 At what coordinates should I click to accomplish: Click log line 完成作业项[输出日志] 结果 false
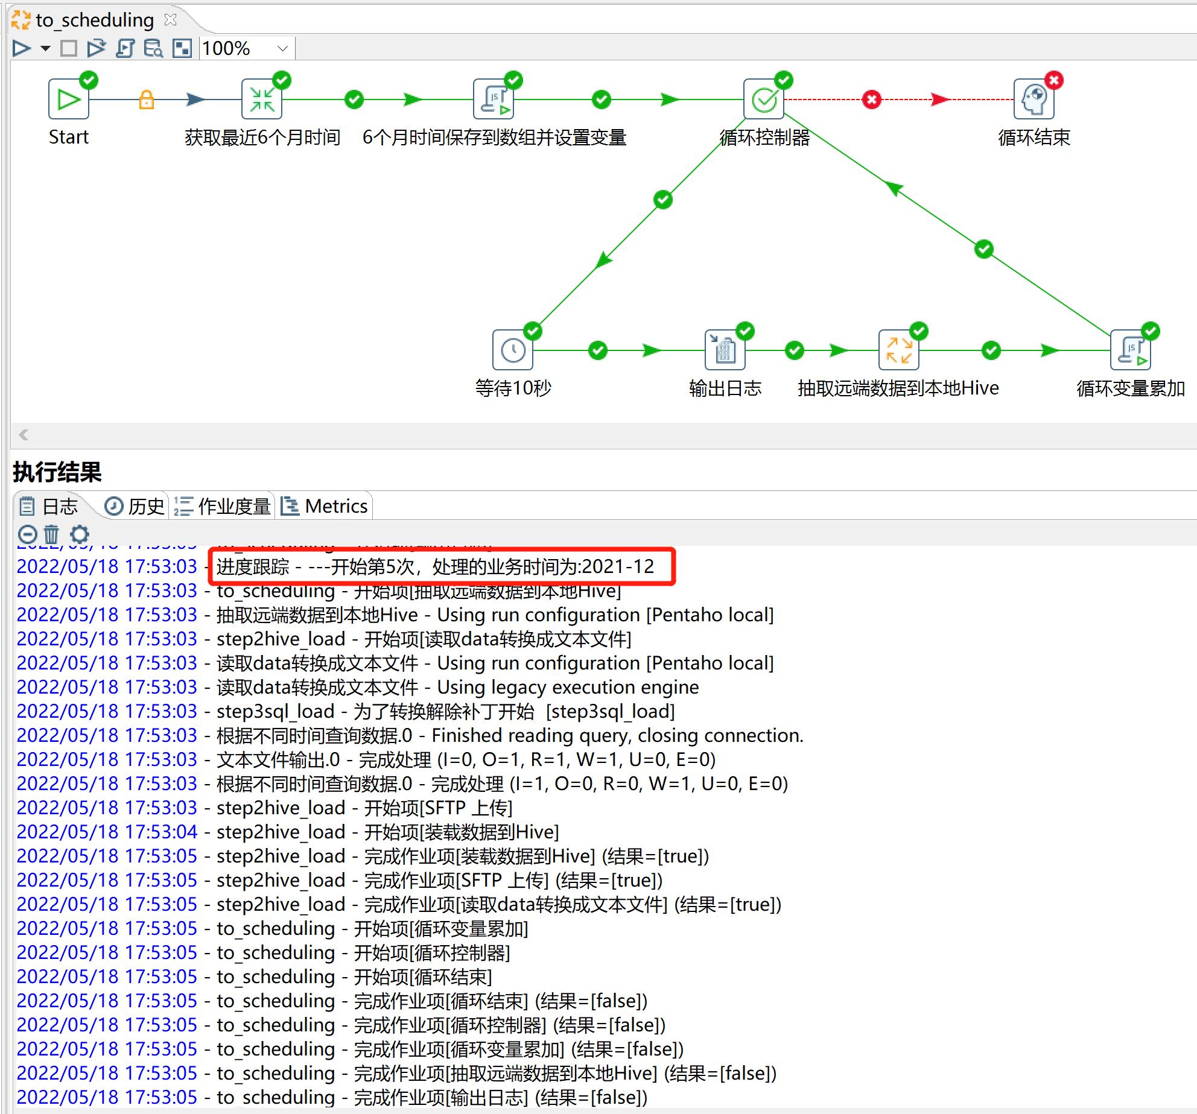pyautogui.click(x=332, y=1097)
